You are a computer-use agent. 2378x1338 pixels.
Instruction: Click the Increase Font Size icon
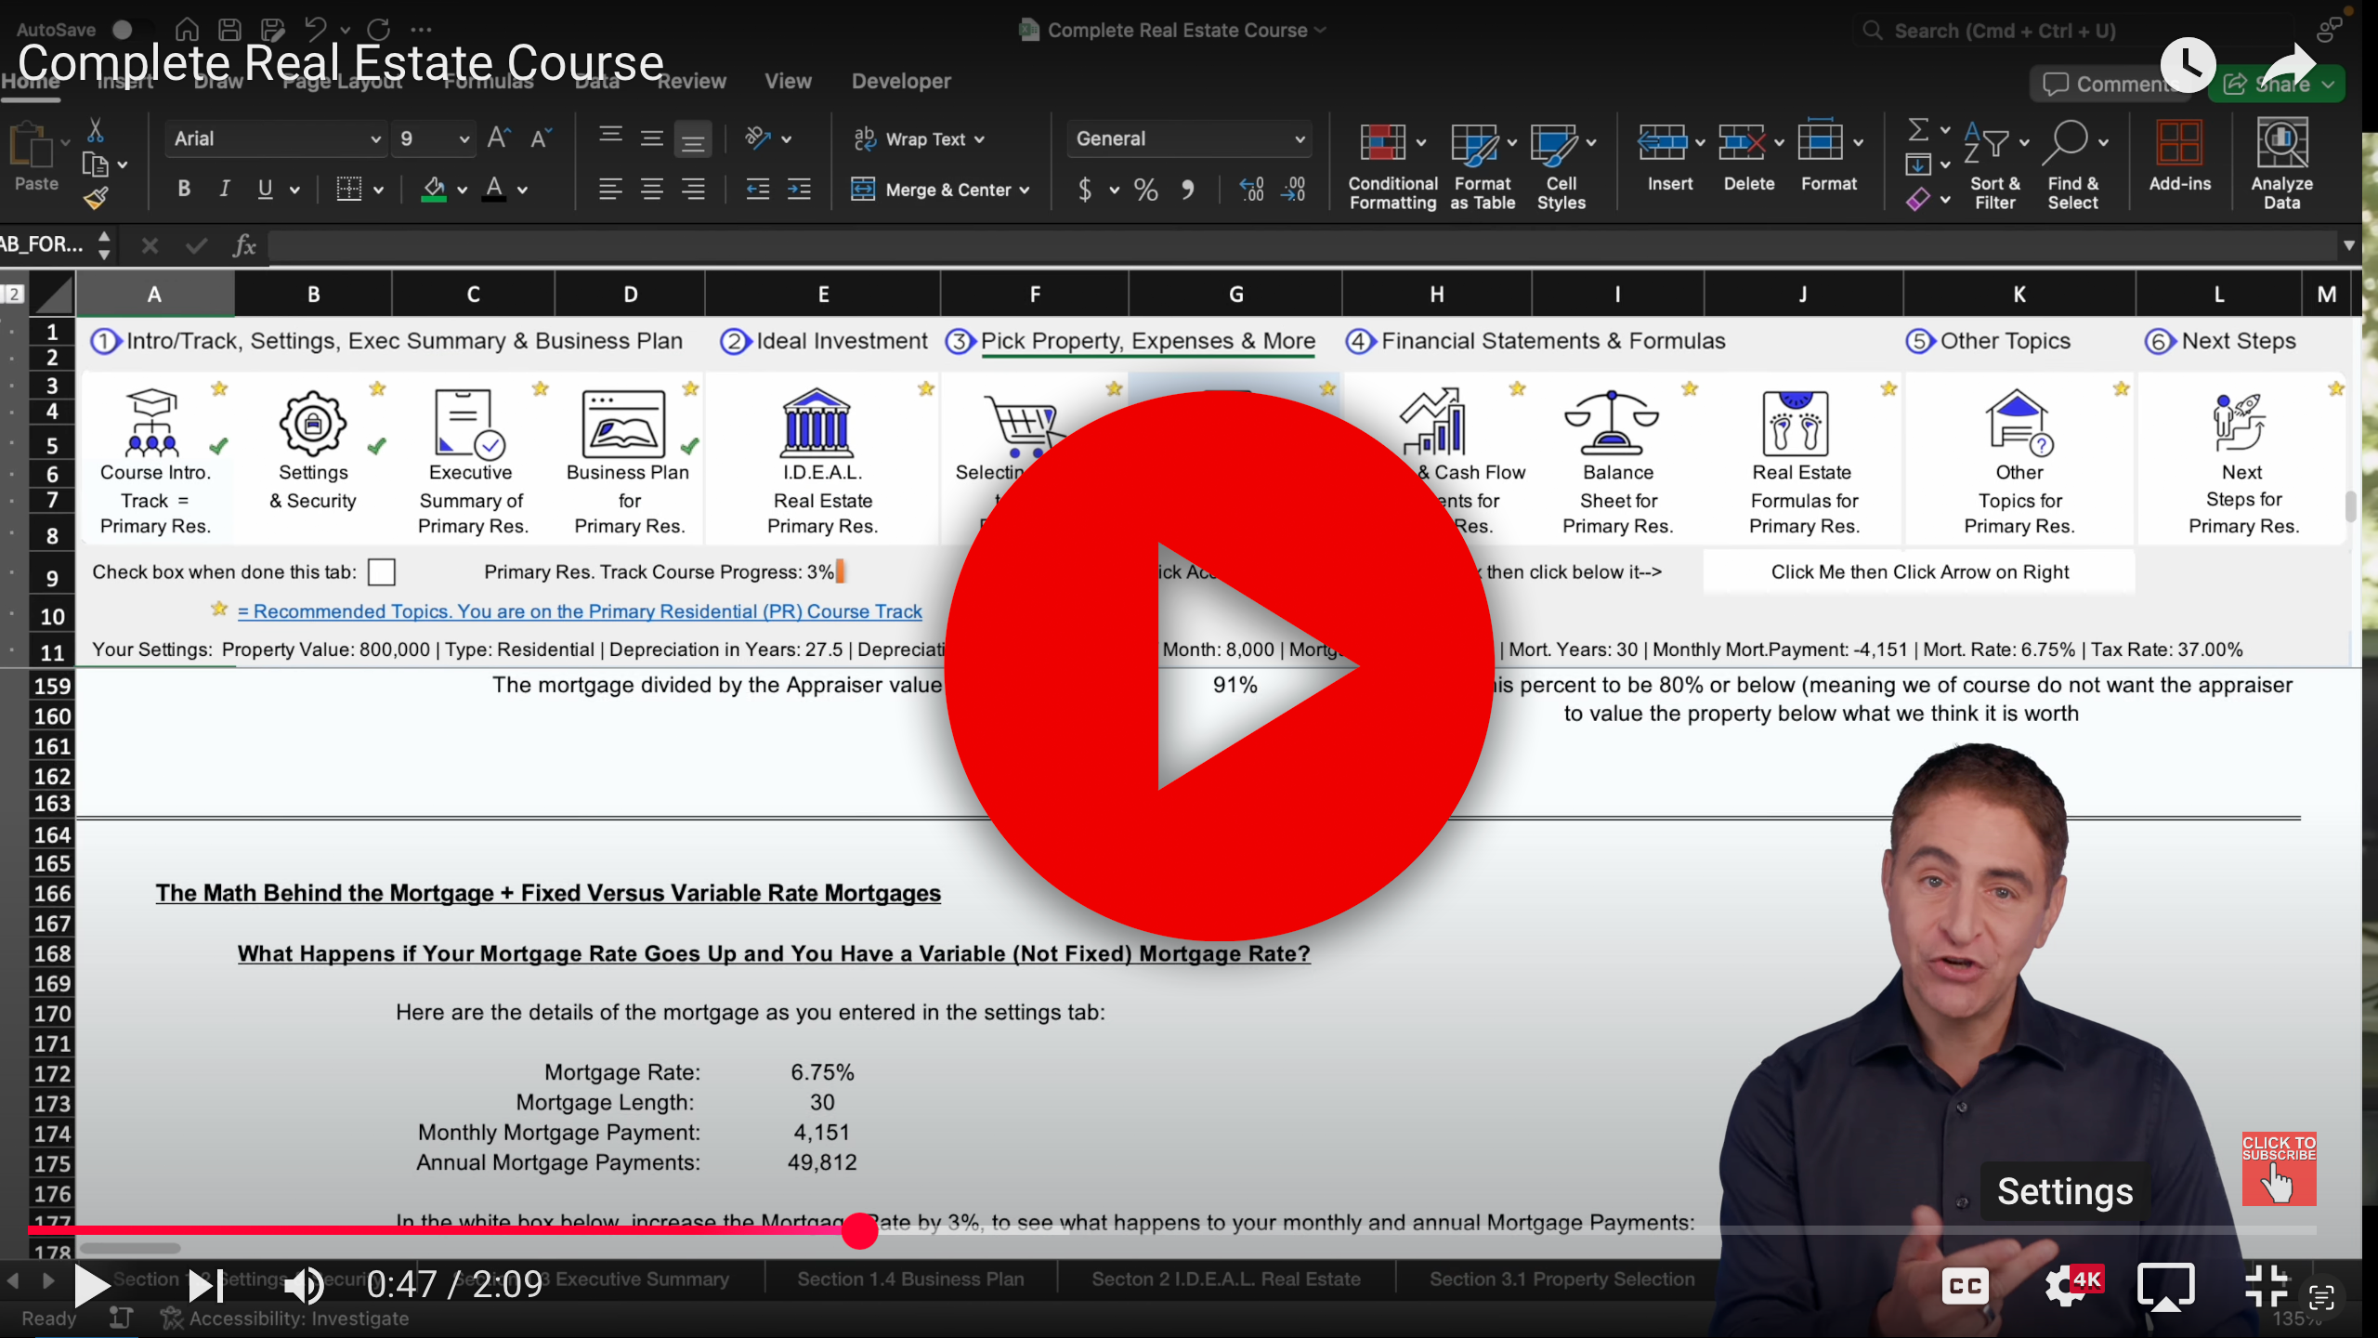pyautogui.click(x=499, y=138)
